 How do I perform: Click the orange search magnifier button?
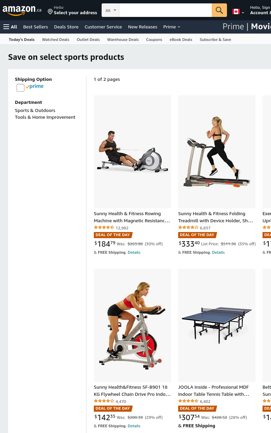pos(219,10)
